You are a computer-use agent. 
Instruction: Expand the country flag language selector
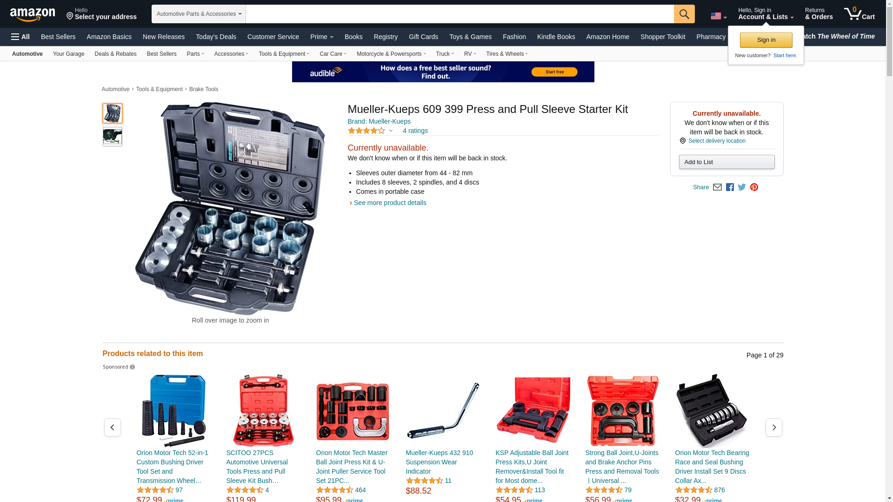tap(719, 16)
